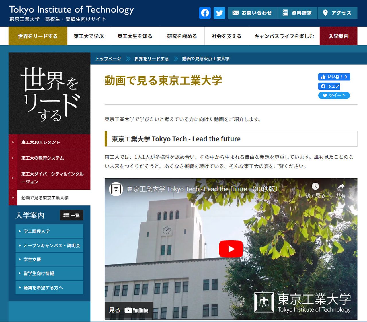Expand 東工大10エレメント in sidebar
The width and height of the screenshot is (367, 322).
(x=41, y=142)
